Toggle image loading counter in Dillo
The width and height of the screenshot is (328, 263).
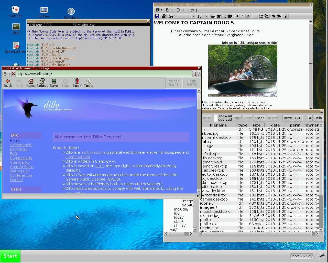pyautogui.click(x=174, y=83)
